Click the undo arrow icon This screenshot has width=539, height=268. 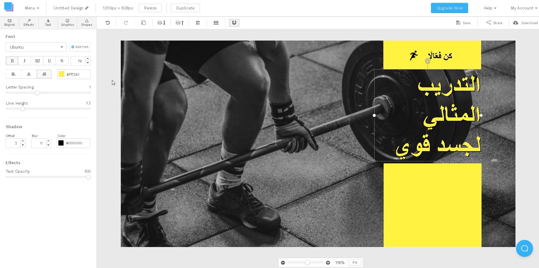click(x=108, y=23)
